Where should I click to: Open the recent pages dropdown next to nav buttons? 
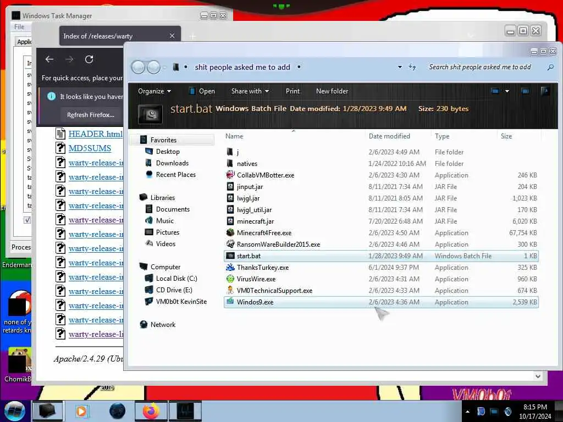click(165, 67)
